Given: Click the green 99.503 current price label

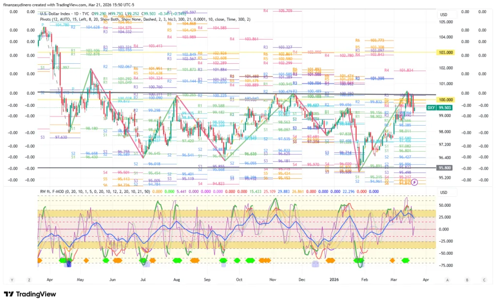Looking at the screenshot, I should pyautogui.click(x=446, y=108).
